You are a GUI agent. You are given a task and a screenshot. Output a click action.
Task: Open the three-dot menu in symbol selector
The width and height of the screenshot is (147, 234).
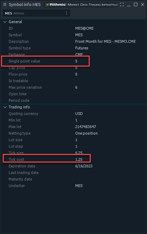coord(66,13)
